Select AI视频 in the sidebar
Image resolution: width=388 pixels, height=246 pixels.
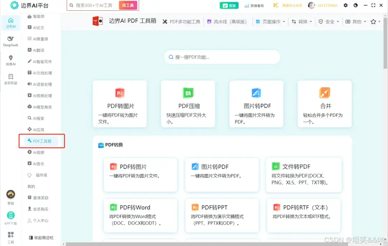[x=36, y=152]
